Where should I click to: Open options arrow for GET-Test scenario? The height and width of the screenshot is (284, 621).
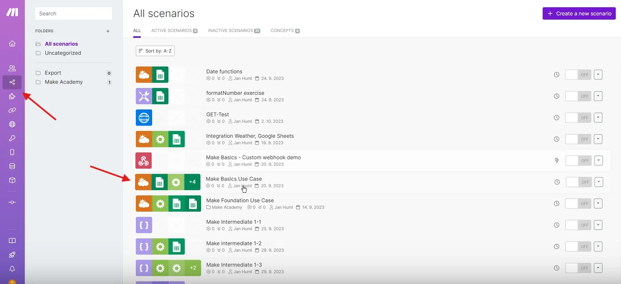tap(598, 118)
